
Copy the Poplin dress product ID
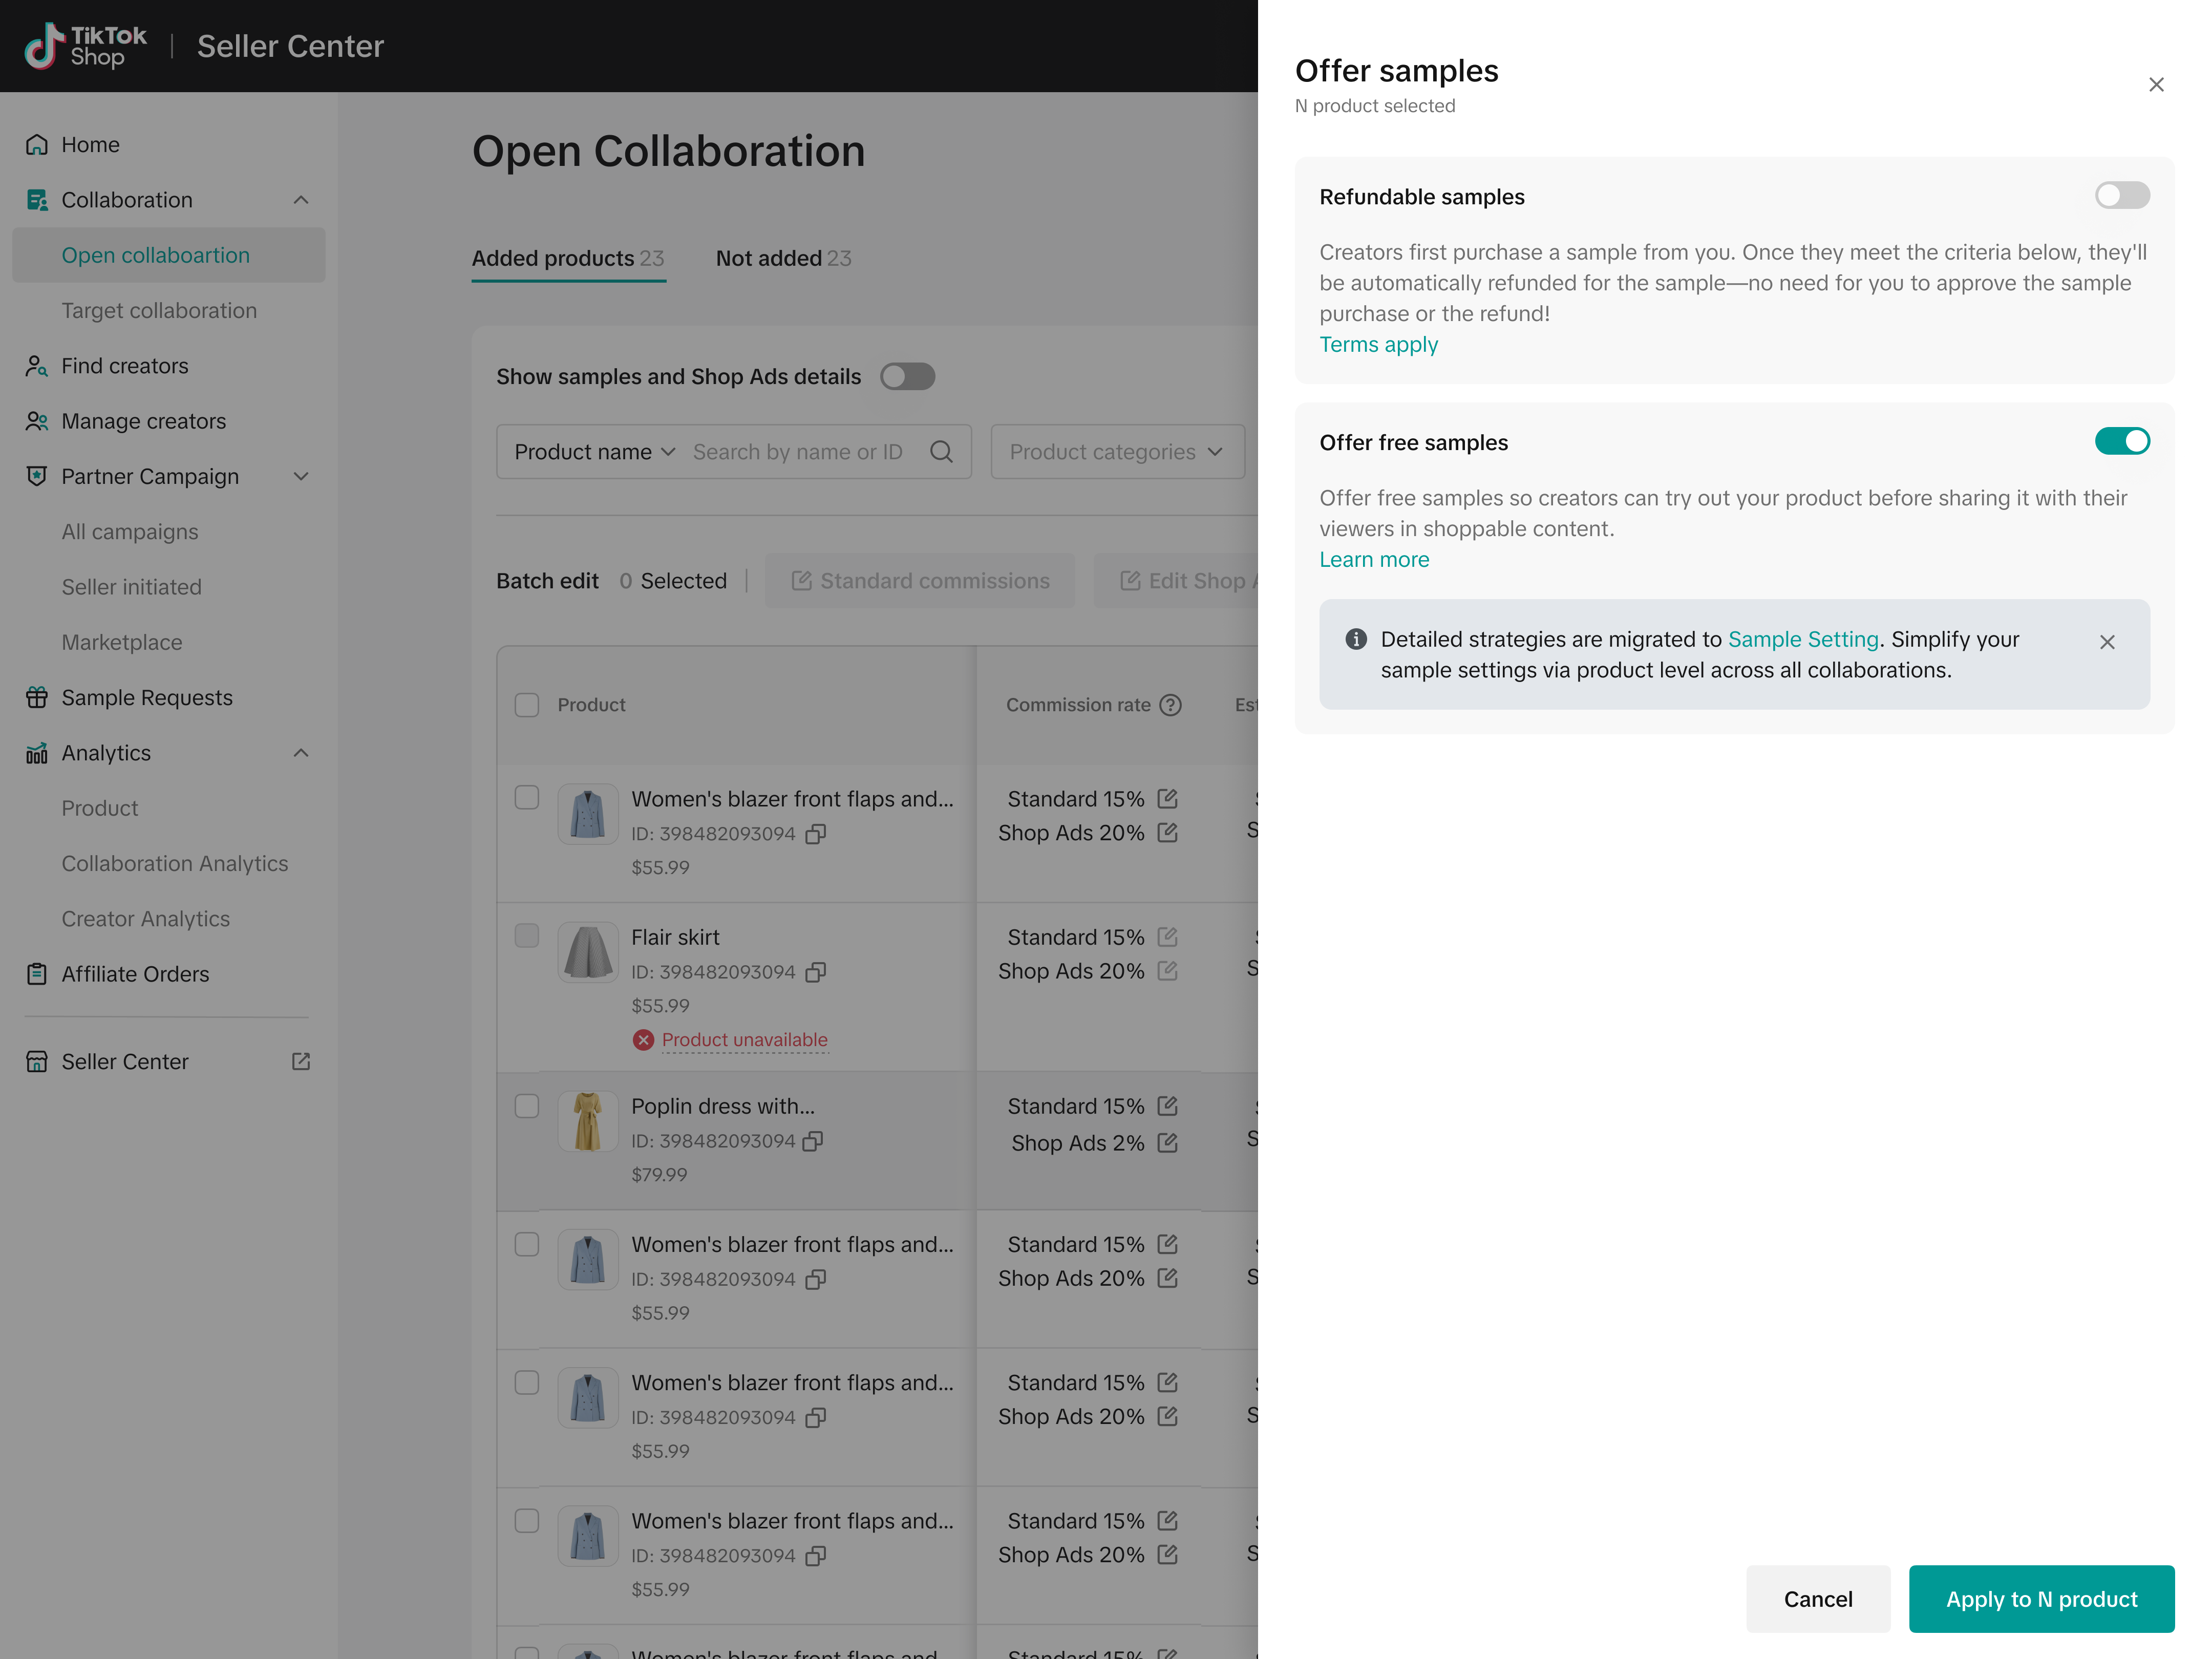(814, 1141)
